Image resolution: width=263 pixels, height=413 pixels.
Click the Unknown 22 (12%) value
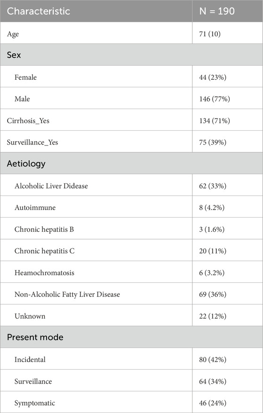click(x=213, y=316)
